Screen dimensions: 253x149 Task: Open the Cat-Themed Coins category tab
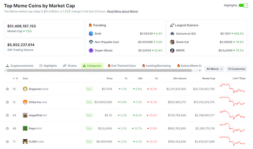pos(122,66)
